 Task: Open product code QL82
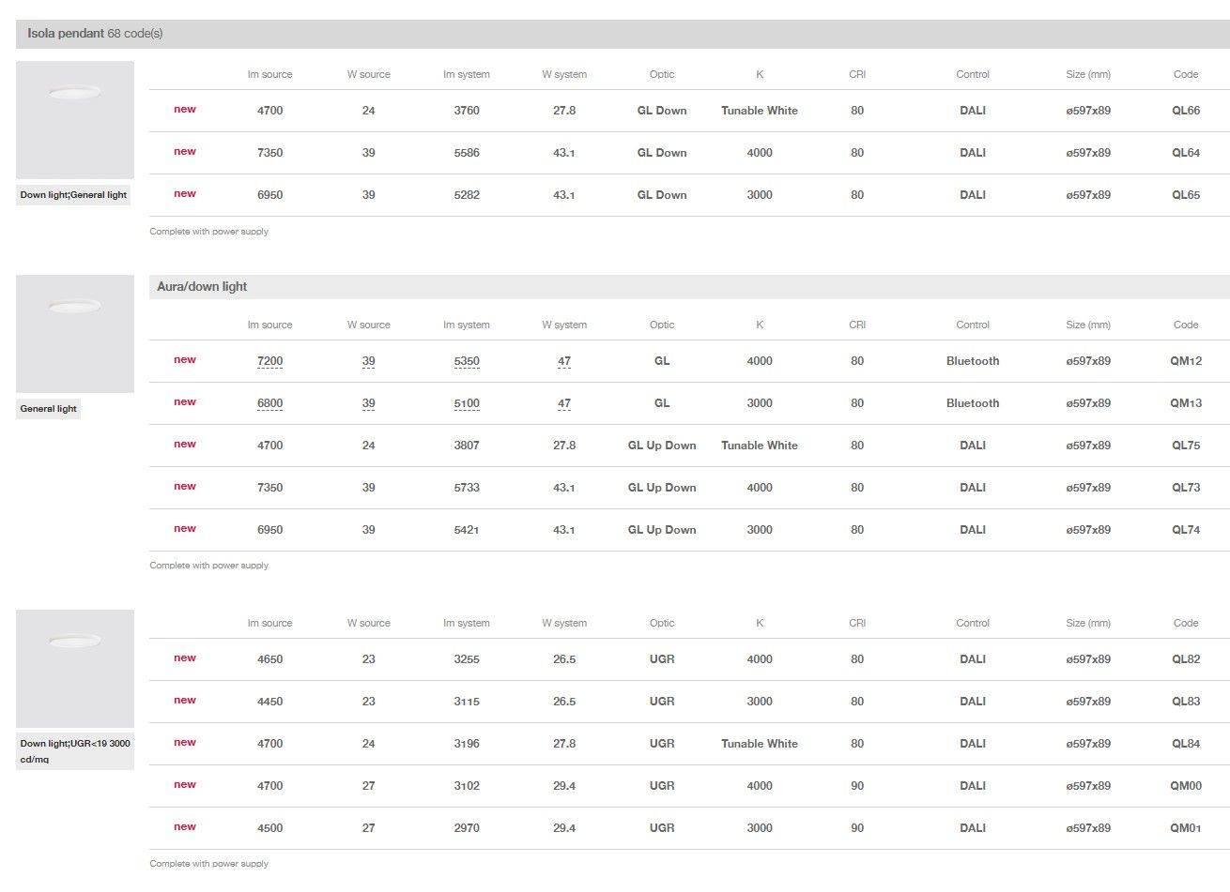(1185, 659)
